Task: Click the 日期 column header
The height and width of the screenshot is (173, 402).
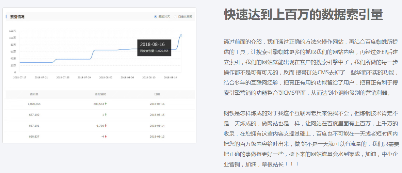Action: coord(157,94)
